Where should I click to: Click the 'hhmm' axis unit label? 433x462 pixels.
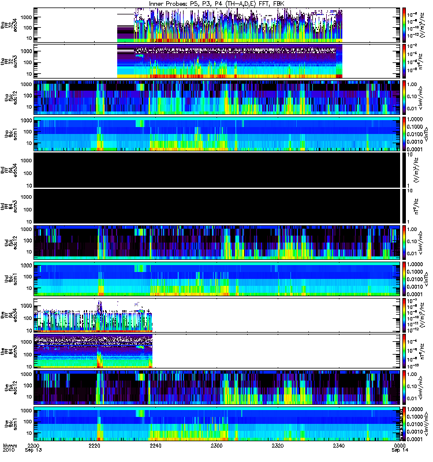coord(10,446)
